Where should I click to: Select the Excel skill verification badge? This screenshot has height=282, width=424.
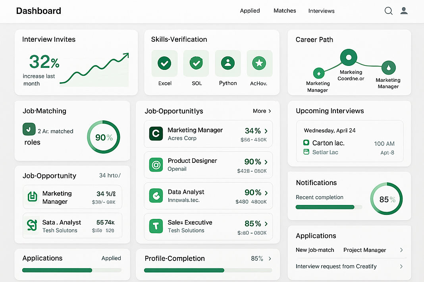click(x=164, y=63)
